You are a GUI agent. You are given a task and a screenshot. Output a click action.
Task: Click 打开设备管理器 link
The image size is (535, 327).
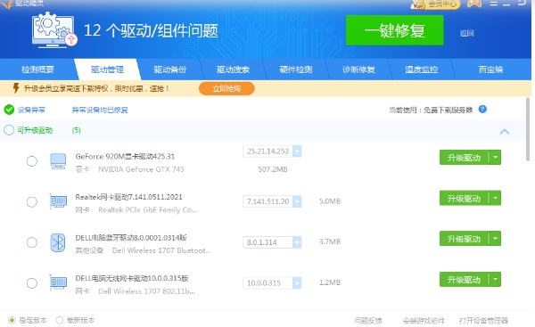coord(483,321)
